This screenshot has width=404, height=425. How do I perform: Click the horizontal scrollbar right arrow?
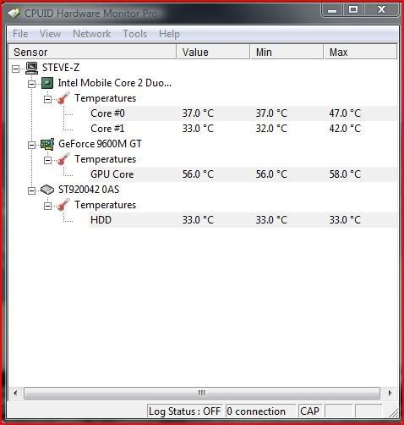tap(390, 393)
